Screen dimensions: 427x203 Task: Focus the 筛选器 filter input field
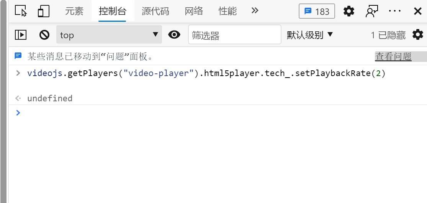pos(234,34)
